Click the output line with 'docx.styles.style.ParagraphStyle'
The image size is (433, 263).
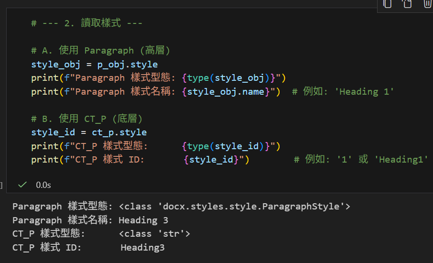182,207
